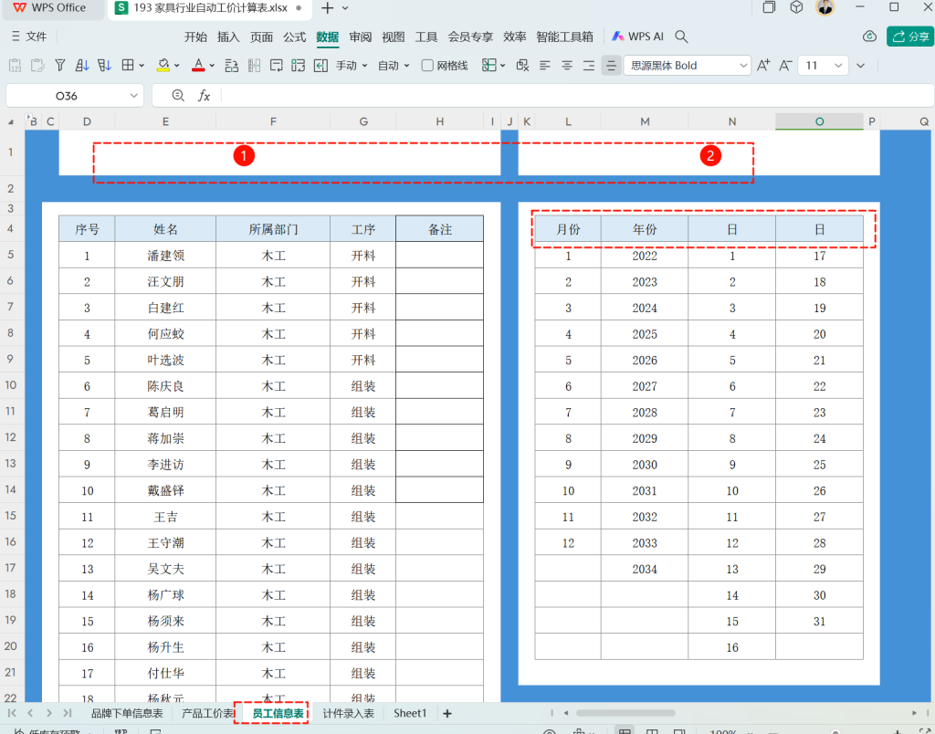Viewport: 935px width, 734px height.
Task: Sort descending with the Z-to-A icon
Action: pyautogui.click(x=104, y=66)
